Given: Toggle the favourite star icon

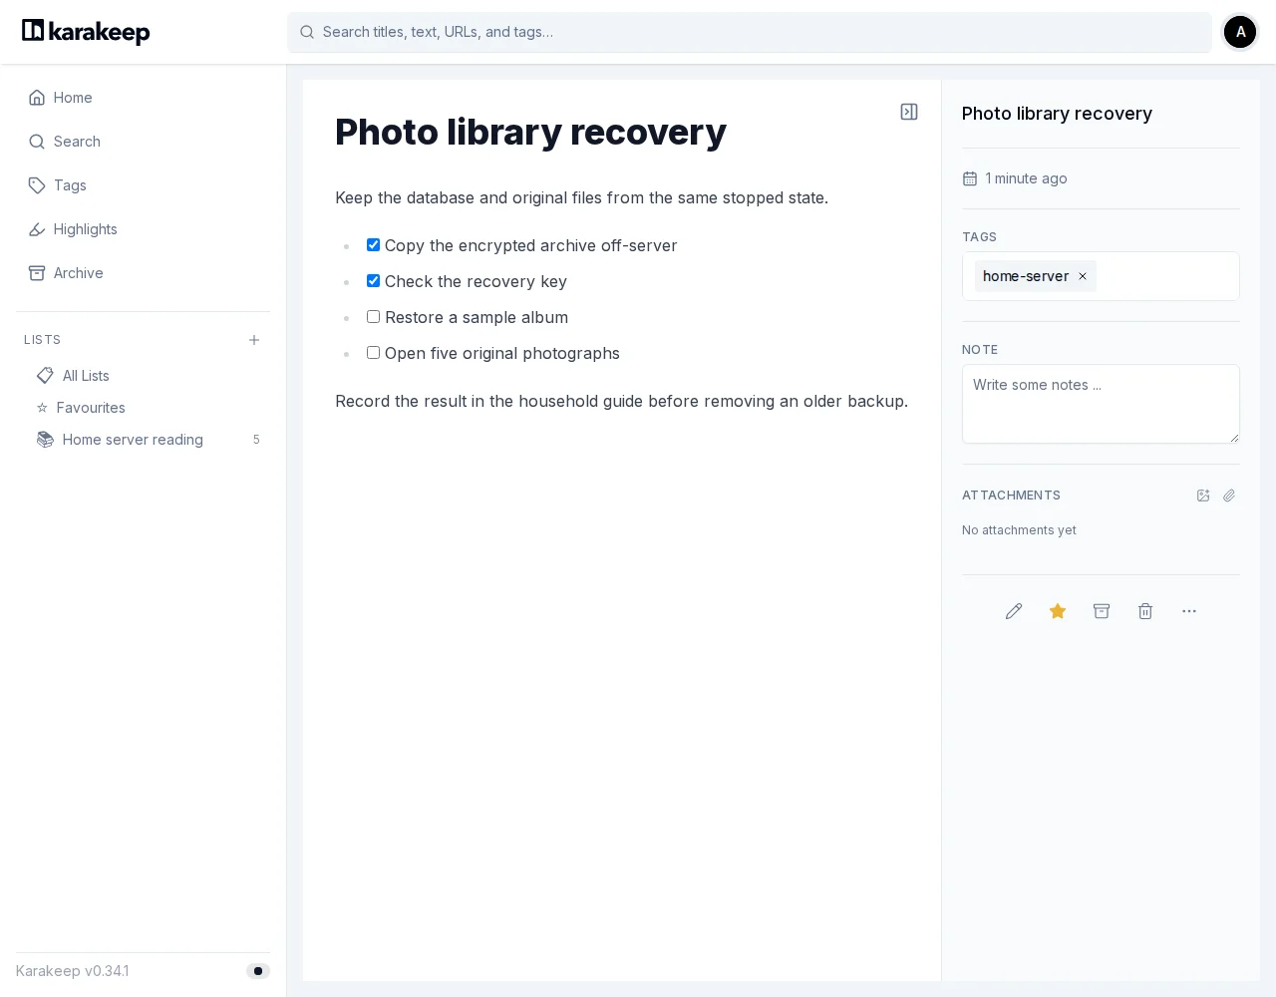Looking at the screenshot, I should click(x=1058, y=611).
